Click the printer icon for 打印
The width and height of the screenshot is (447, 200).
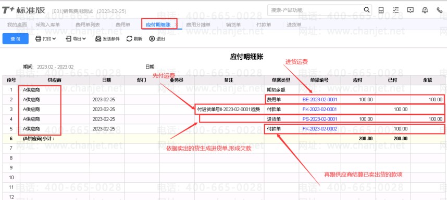[38, 38]
